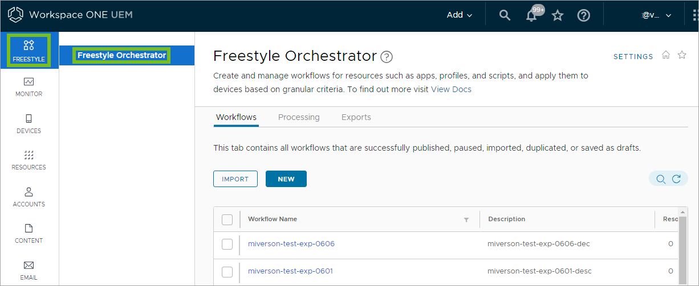Viewport: 699px width, 286px height.
Task: Sort by the Workflow Name column header
Action: pyautogui.click(x=273, y=219)
